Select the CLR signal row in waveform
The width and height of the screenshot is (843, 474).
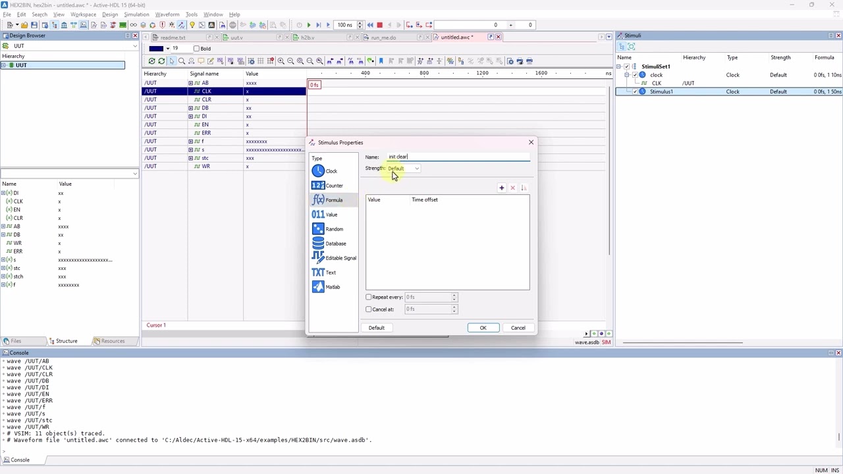(224, 99)
